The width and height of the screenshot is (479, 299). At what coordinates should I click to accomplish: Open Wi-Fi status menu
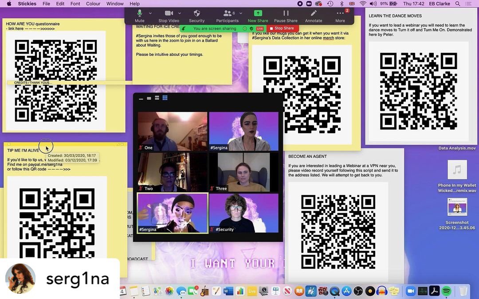click(x=363, y=4)
